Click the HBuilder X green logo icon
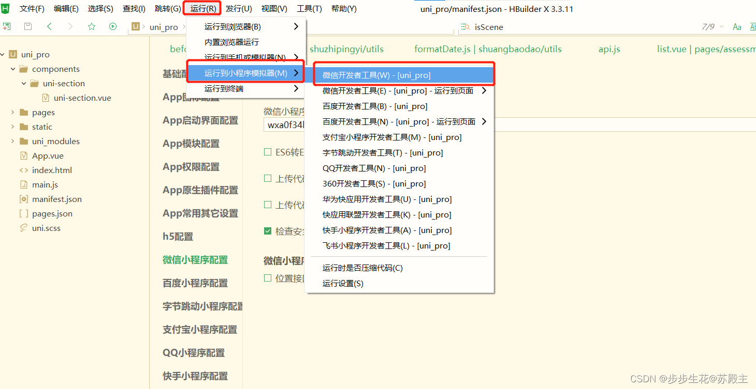Screen dimensions: 756x389 pos(6,8)
